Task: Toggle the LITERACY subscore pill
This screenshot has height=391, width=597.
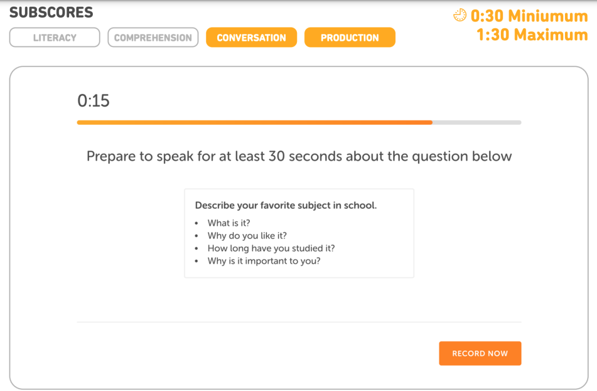Action: 55,38
